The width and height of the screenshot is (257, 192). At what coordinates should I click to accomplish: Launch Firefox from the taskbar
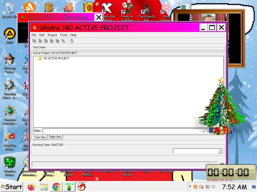click(31, 187)
